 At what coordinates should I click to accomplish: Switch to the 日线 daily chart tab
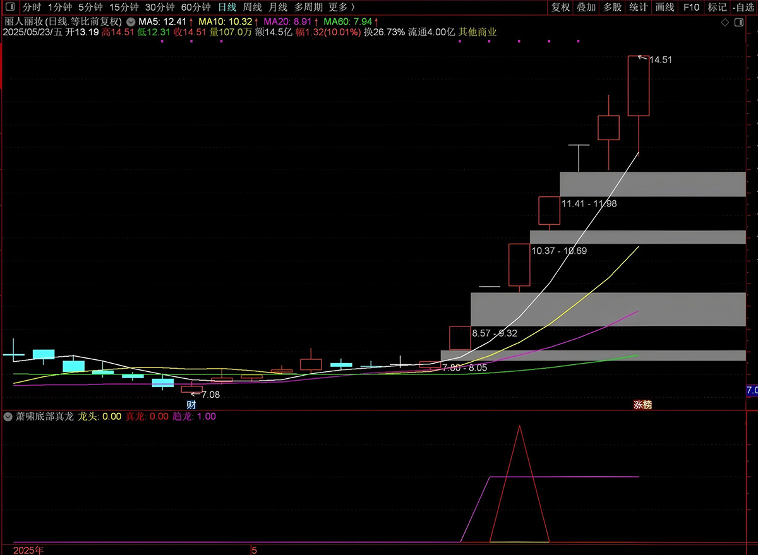point(227,8)
